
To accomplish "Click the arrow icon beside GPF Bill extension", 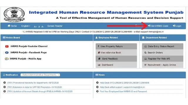I will point(5,87).
